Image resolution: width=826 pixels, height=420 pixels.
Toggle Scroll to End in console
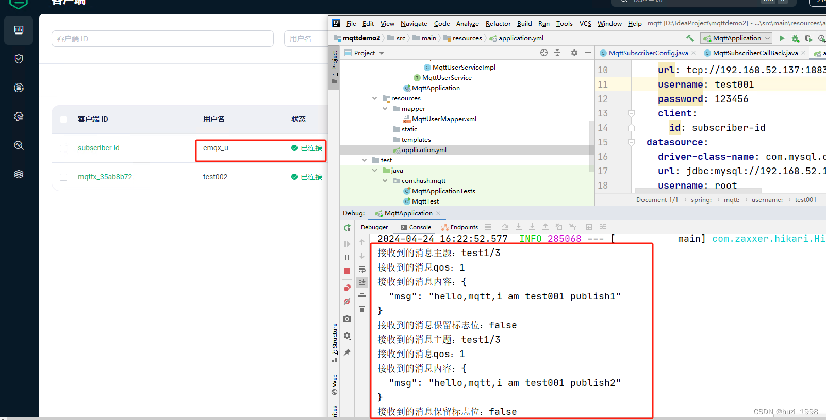point(362,282)
